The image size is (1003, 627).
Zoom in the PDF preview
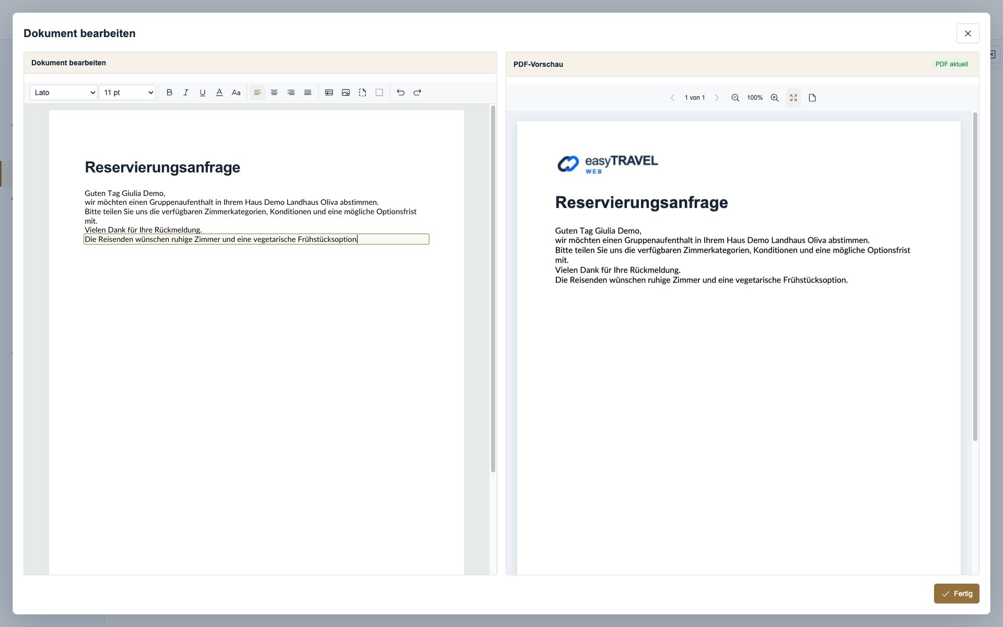(x=775, y=98)
